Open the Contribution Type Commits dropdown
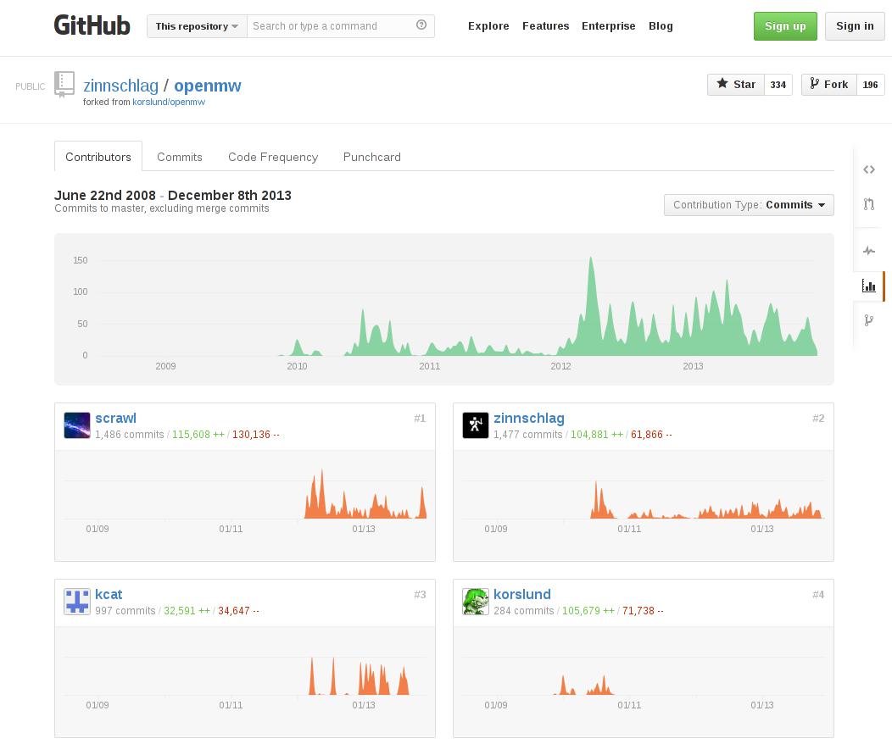 (749, 205)
